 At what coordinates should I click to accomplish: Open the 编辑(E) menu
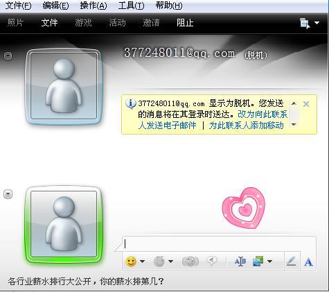[55, 6]
